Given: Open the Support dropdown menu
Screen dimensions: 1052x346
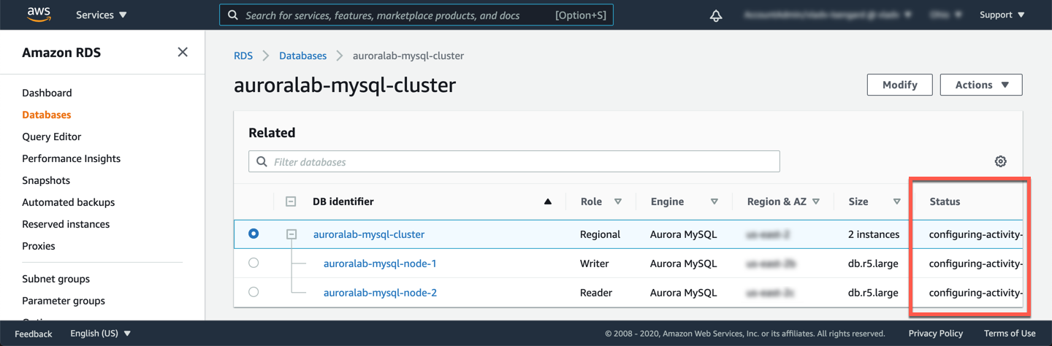Looking at the screenshot, I should [x=1002, y=15].
